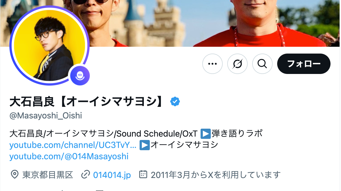The image size is (341, 191).
Task: Open the yellow profile avatar photo
Action: [50, 45]
